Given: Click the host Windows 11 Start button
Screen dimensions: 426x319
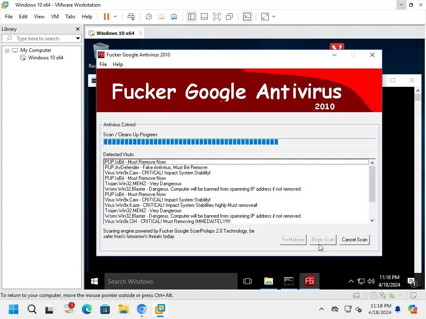Looking at the screenshot, I should [13, 309].
